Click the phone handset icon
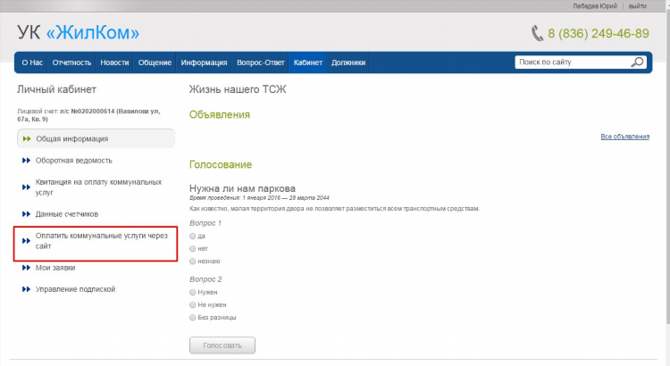This screenshot has height=366, width=670. (537, 33)
